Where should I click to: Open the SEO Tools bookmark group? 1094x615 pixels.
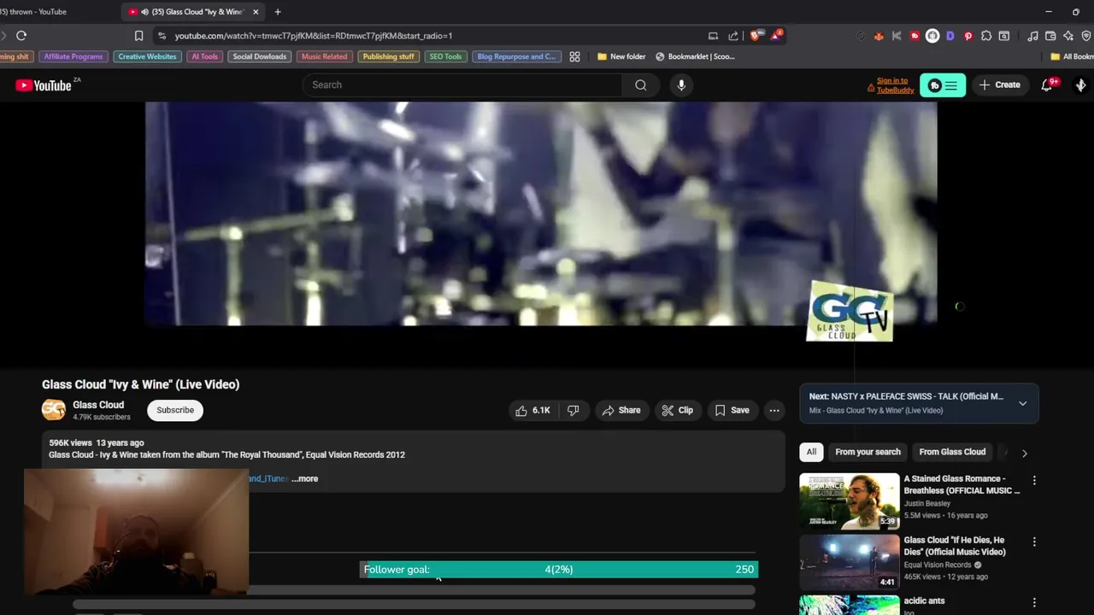[x=445, y=56]
